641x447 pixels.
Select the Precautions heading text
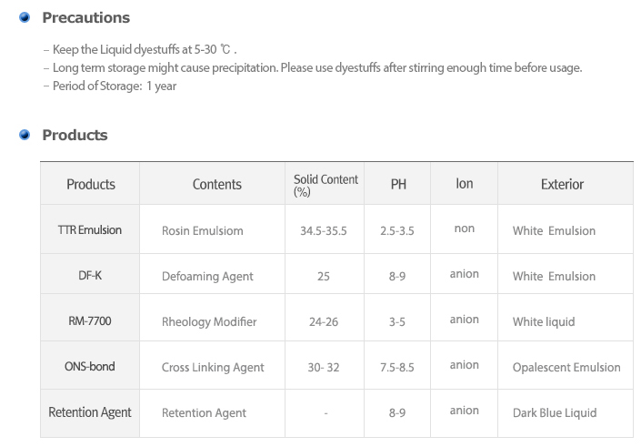(x=85, y=17)
